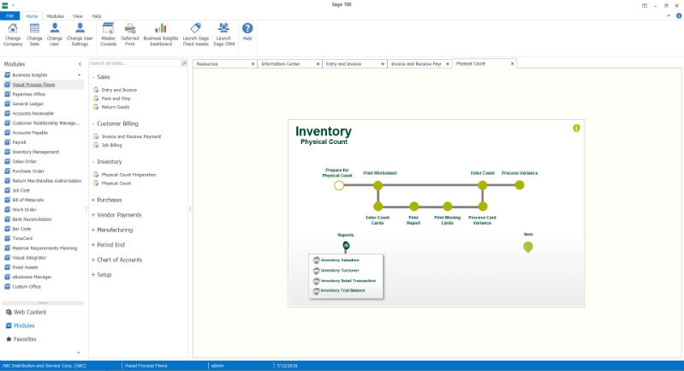The width and height of the screenshot is (684, 371).
Task: Switch to the Information Center tab
Action: coord(280,63)
